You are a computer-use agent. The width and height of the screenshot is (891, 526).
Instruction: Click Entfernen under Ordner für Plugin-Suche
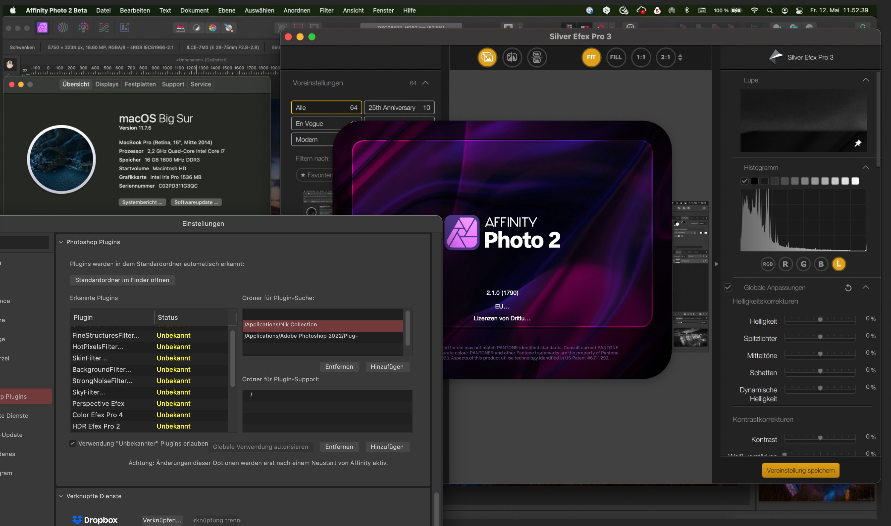click(x=339, y=366)
